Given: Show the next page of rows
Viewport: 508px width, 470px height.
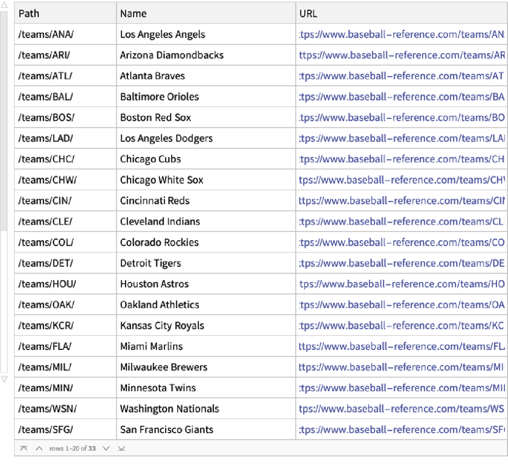Looking at the screenshot, I should tap(106, 448).
